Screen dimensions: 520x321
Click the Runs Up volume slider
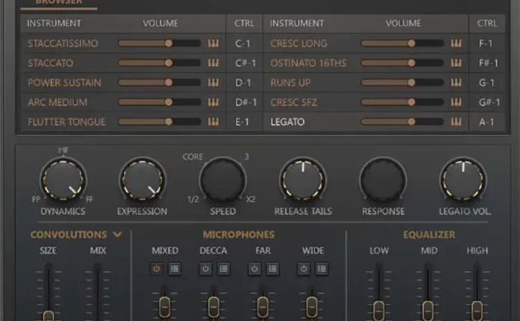coord(402,82)
